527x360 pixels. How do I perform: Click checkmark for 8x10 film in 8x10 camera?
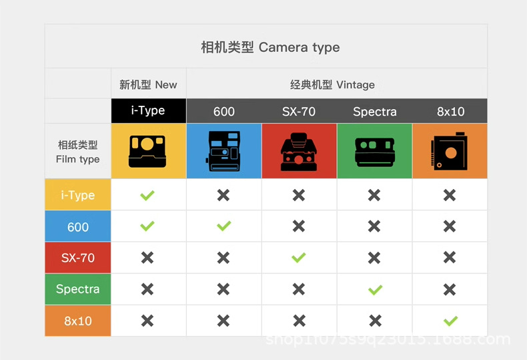(450, 321)
